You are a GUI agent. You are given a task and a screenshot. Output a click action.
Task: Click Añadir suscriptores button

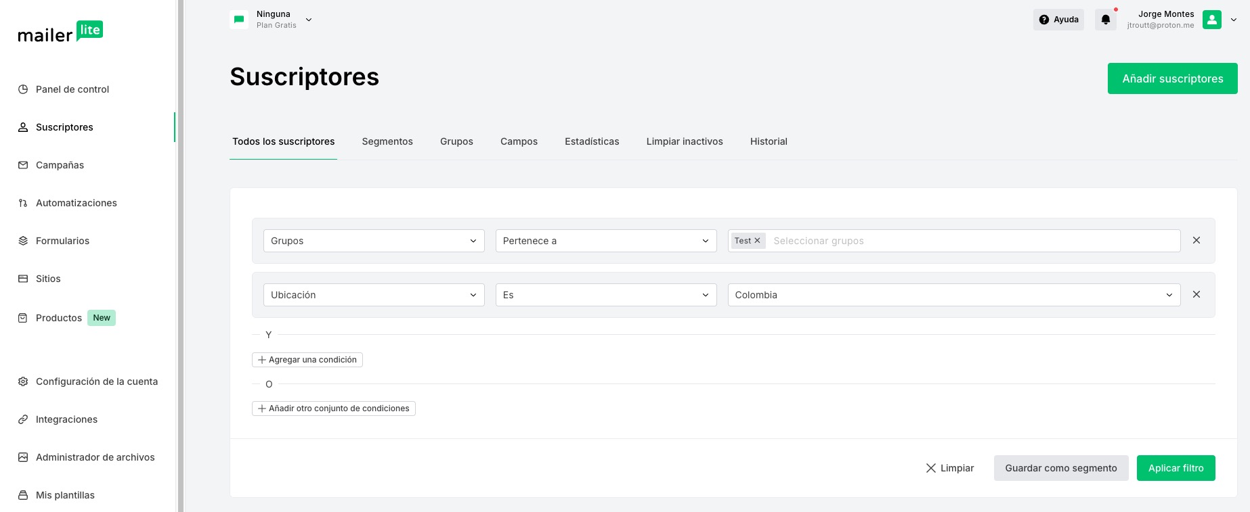1173,78
